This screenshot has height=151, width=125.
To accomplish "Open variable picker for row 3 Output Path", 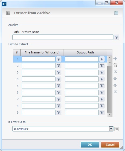I will 102,72.
